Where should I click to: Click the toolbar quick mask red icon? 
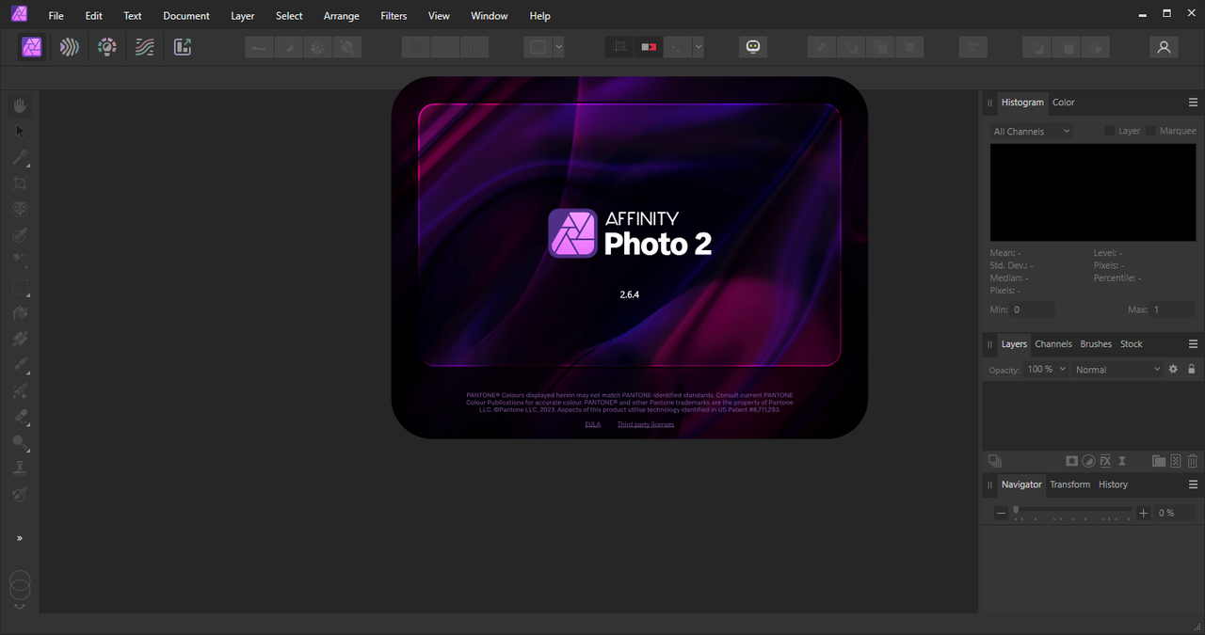(648, 47)
